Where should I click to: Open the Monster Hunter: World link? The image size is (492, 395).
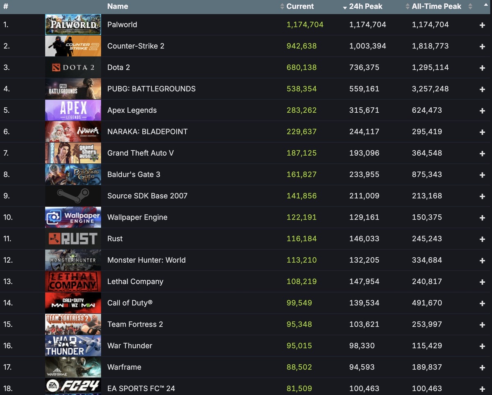(146, 260)
